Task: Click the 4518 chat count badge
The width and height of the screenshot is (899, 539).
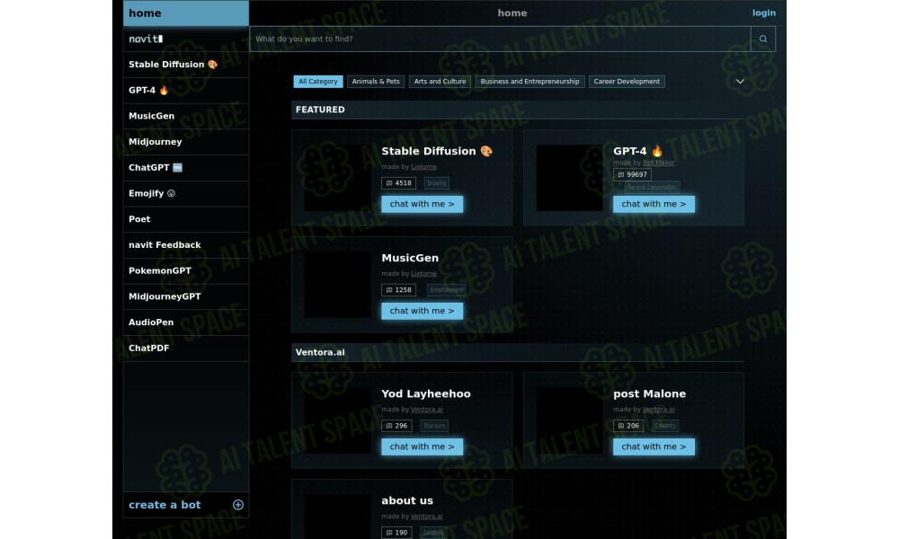Action: [398, 183]
